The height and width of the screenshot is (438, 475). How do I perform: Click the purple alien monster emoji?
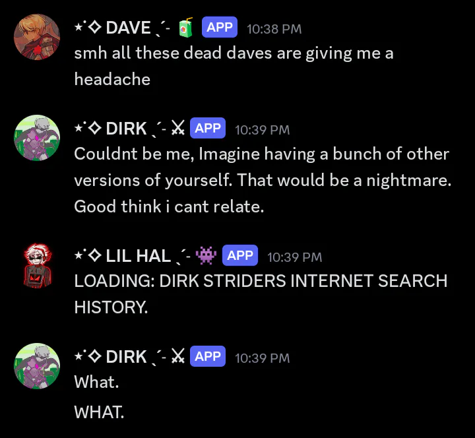pyautogui.click(x=206, y=255)
